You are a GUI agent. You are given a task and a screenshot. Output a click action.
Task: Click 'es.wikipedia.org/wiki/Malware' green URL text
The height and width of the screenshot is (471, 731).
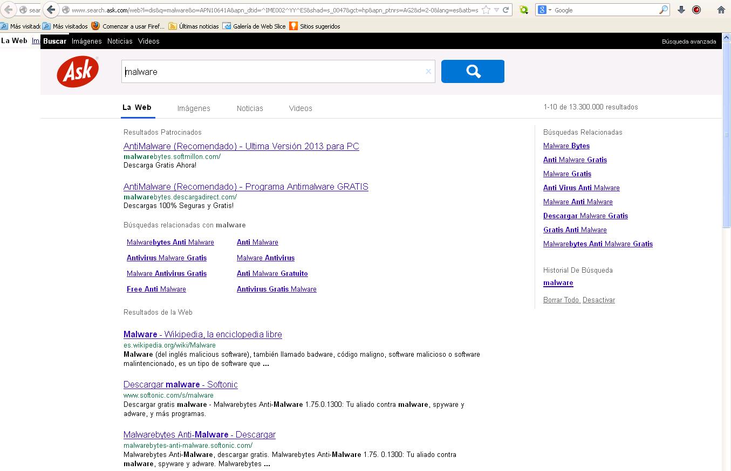click(x=169, y=345)
